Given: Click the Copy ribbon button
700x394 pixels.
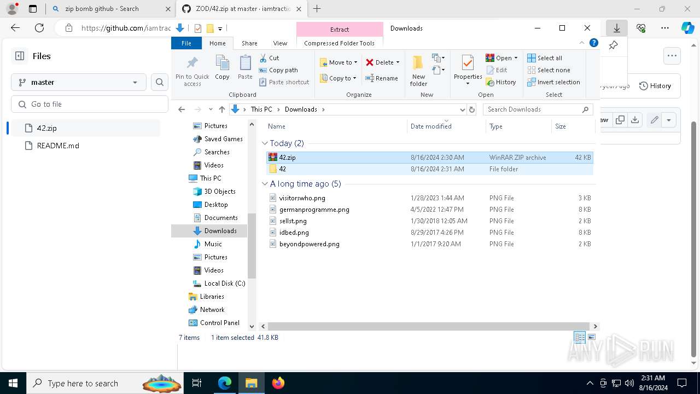Looking at the screenshot, I should (x=222, y=68).
